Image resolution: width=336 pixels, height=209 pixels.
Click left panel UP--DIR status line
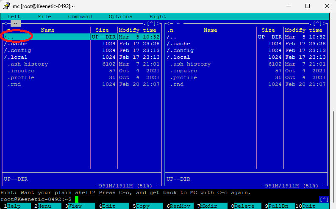point(16,179)
